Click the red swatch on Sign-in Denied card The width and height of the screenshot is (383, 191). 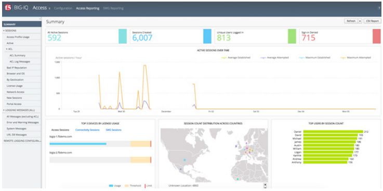coord(377,36)
